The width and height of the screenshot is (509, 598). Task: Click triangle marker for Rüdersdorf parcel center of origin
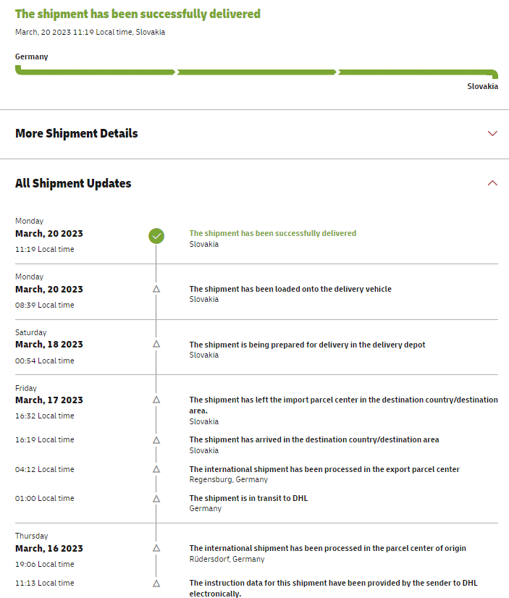tap(156, 548)
